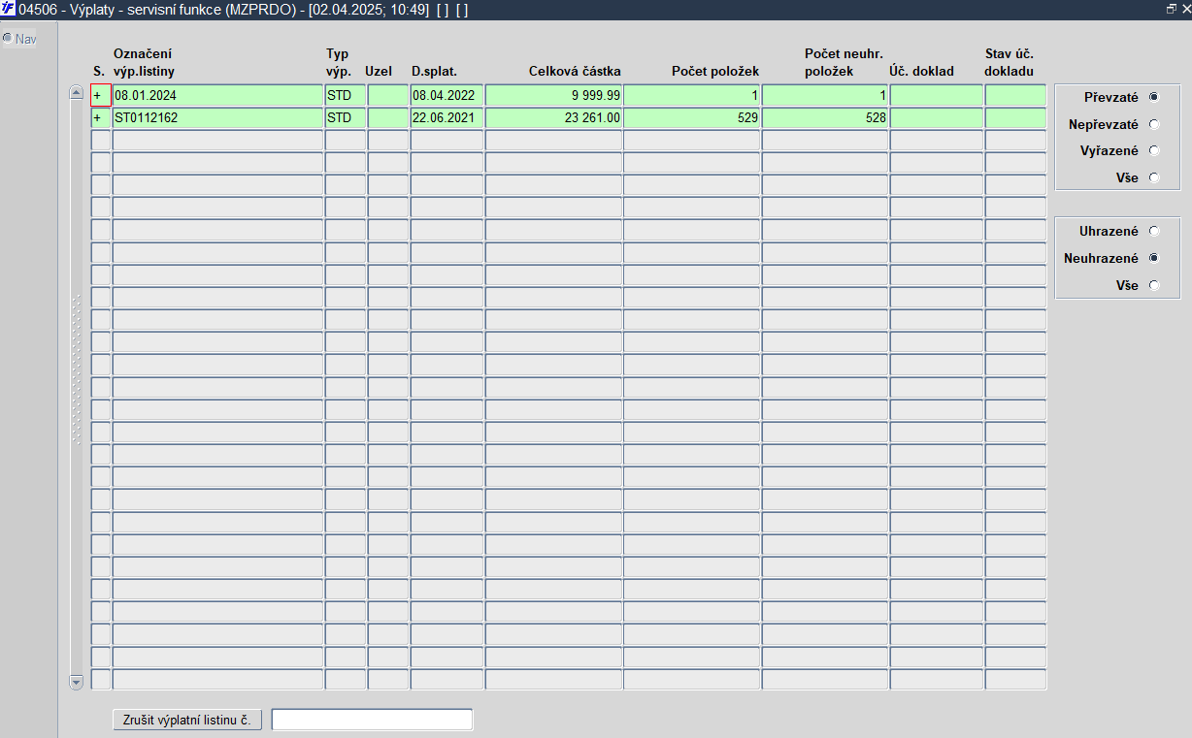Click item count 529 cell
This screenshot has width=1192, height=738.
click(x=692, y=117)
